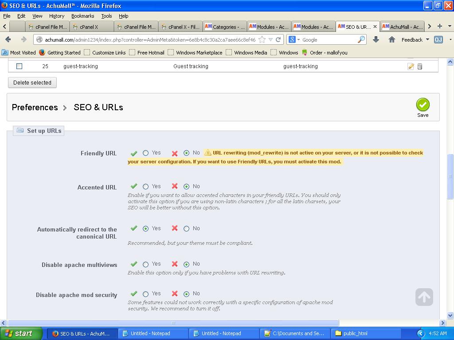
Task: Open search engine selector dropdown (Google)
Action: click(294, 39)
